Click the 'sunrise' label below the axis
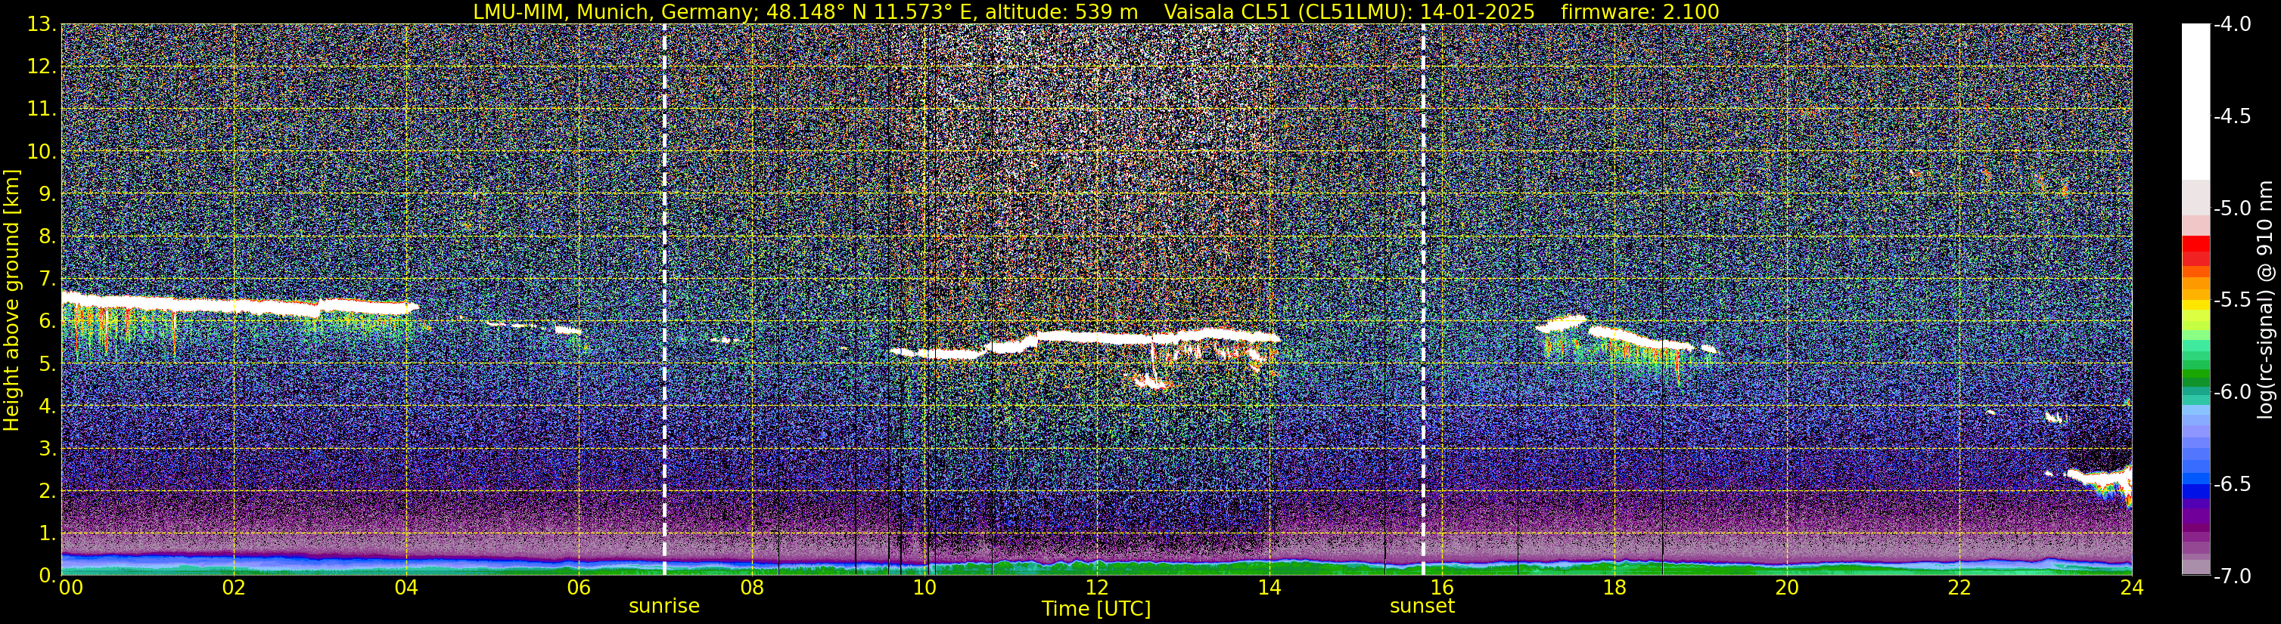2281x624 pixels. [x=664, y=607]
